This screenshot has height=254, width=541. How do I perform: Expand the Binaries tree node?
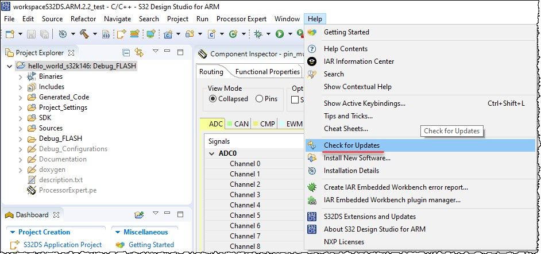(x=21, y=76)
